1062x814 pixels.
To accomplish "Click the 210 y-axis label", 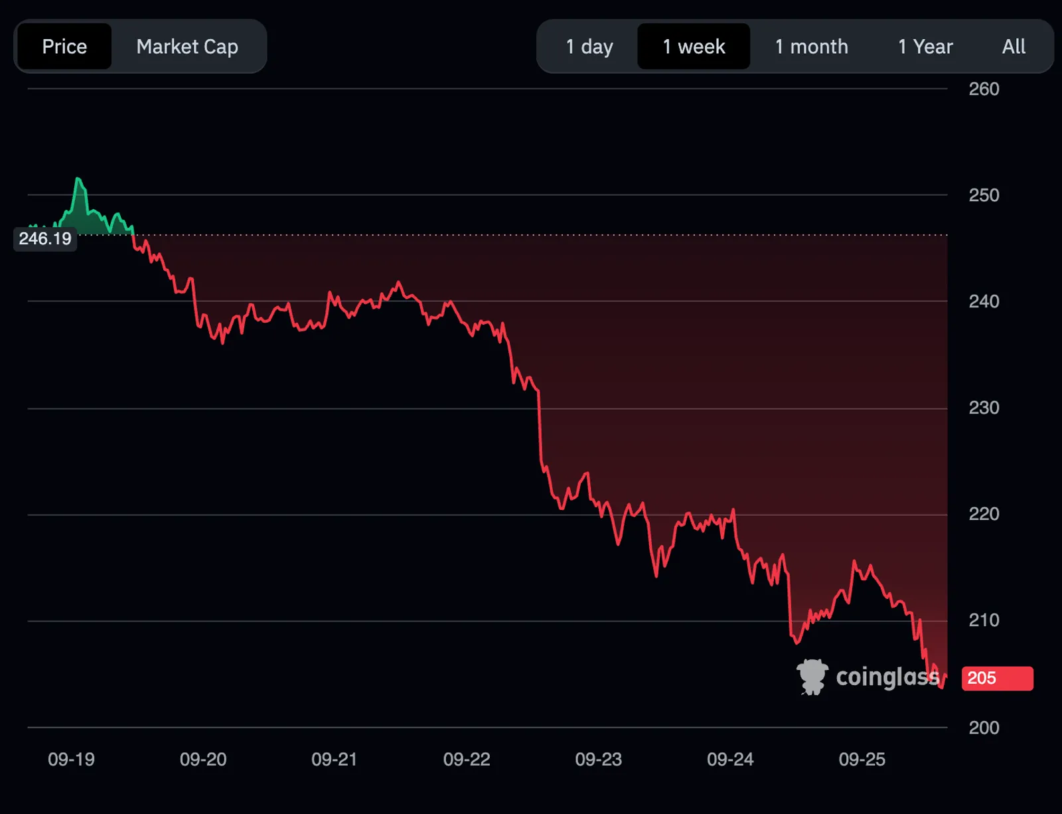I will coord(984,620).
